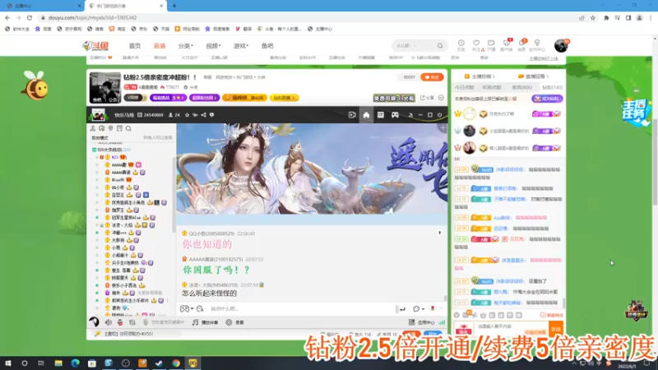Click the Windows Start button
This screenshot has width=658, height=370.
click(x=8, y=363)
